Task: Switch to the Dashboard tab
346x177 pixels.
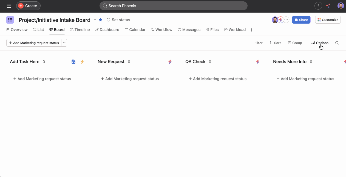Action: pos(107,30)
